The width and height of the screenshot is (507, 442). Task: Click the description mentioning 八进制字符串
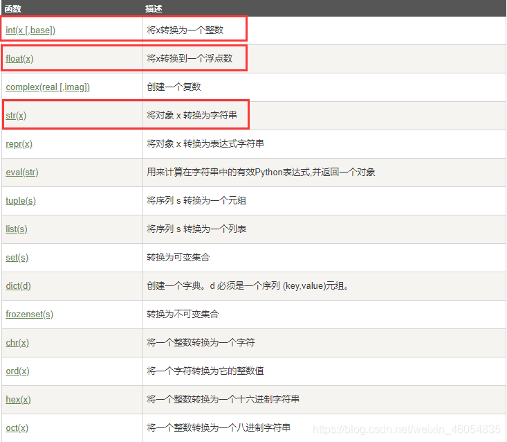219,427
